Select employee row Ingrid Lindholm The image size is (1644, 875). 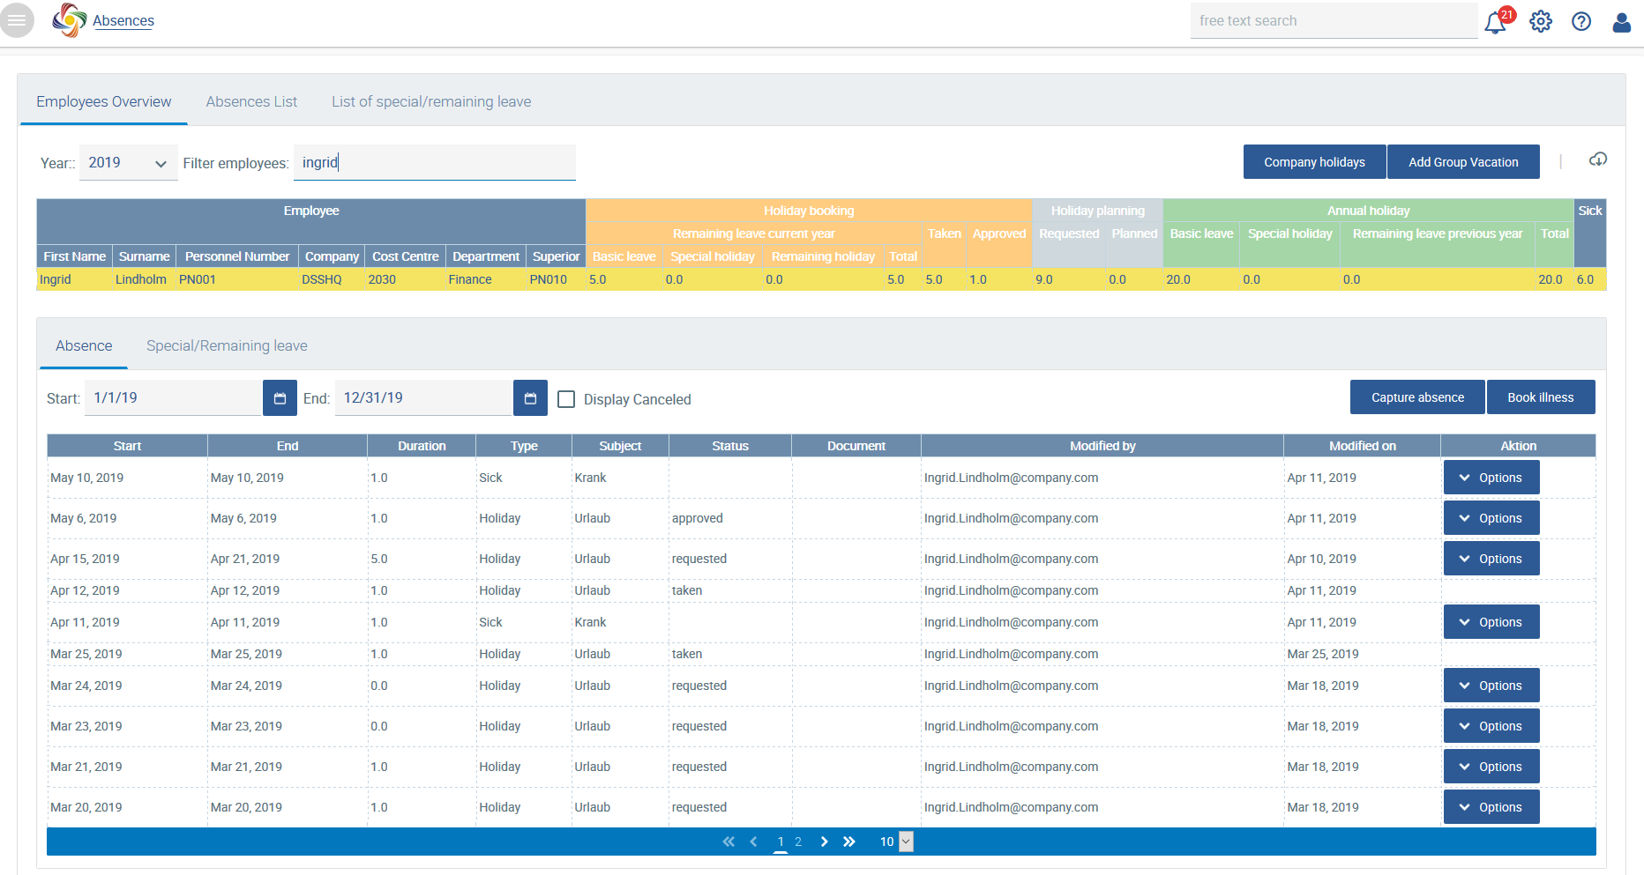coord(821,279)
